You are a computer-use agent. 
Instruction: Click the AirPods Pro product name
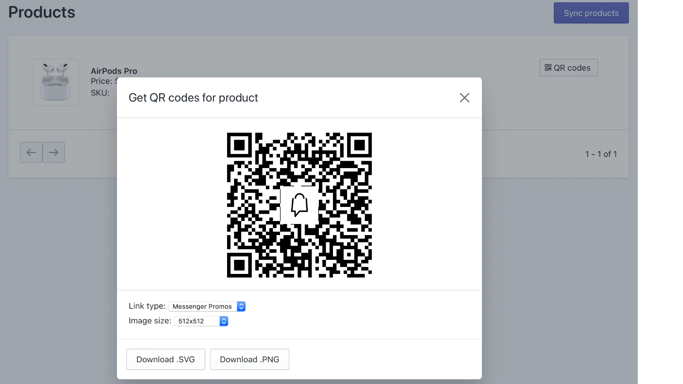pos(114,71)
